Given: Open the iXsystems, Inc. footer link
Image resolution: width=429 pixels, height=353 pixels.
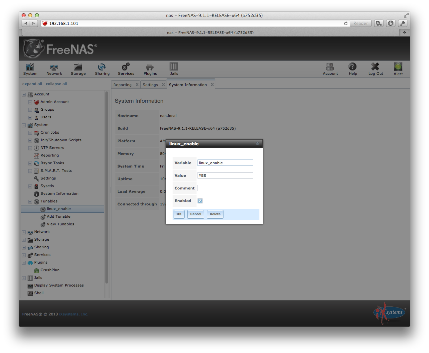Looking at the screenshot, I should tap(73, 314).
